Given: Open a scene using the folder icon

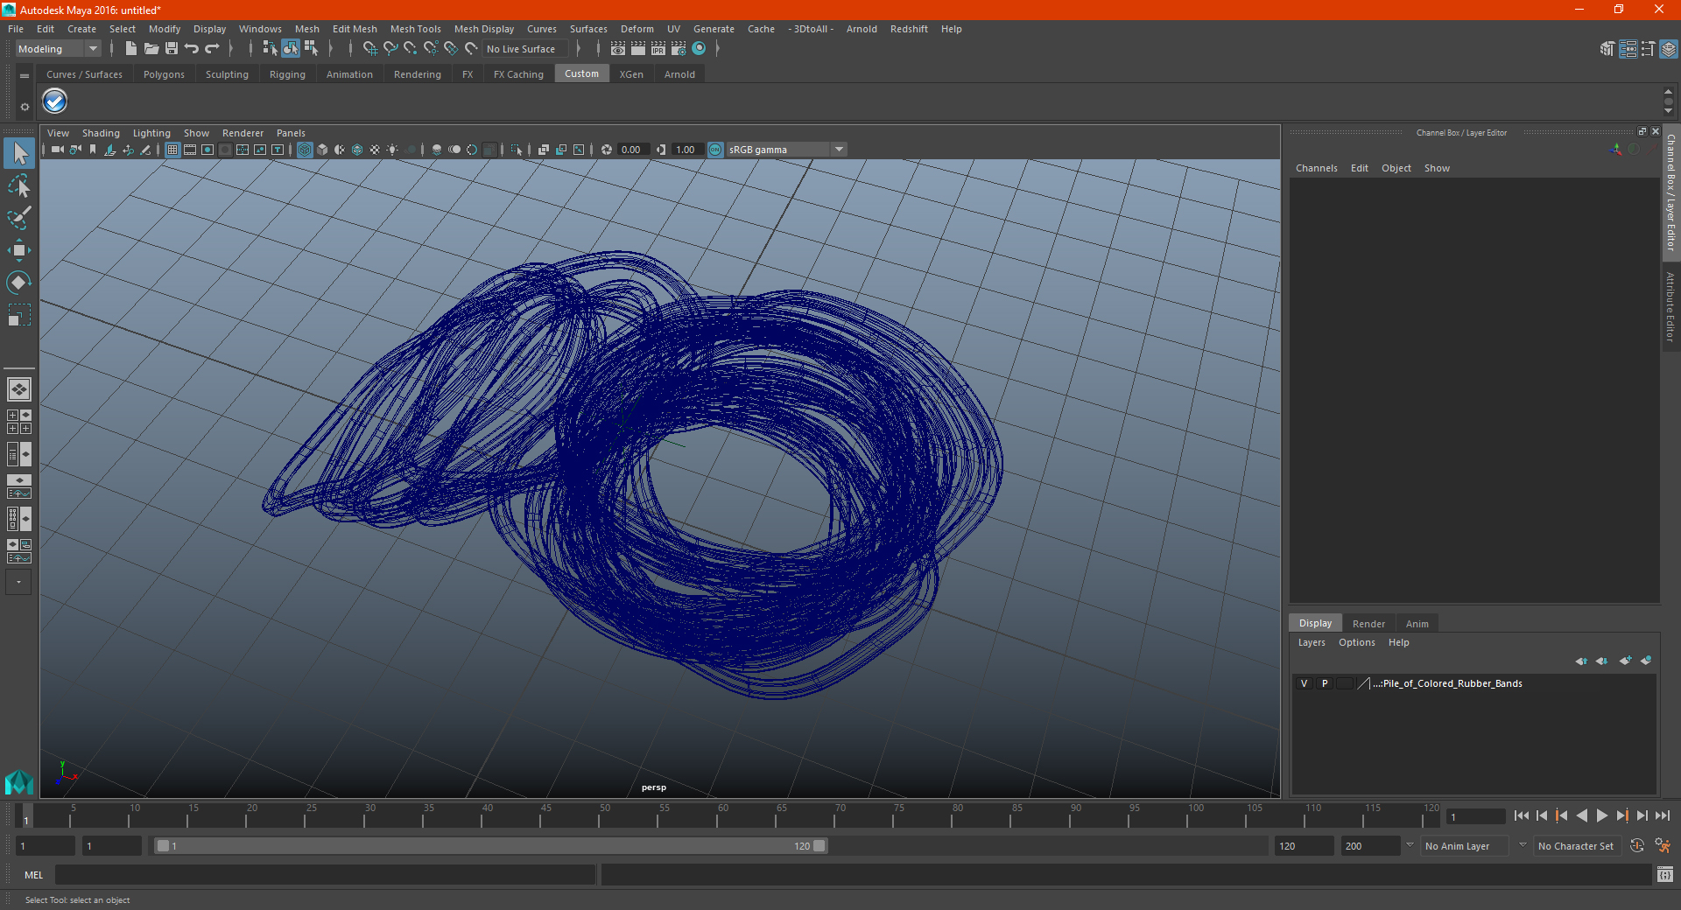Looking at the screenshot, I should (x=151, y=49).
